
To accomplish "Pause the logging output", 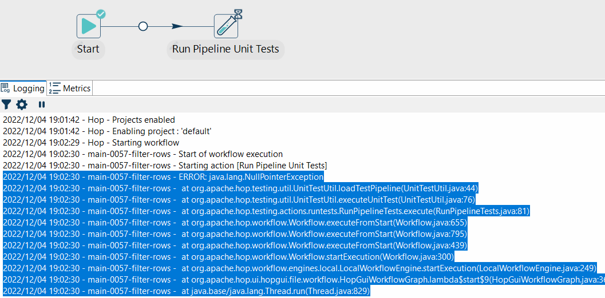I will (41, 104).
